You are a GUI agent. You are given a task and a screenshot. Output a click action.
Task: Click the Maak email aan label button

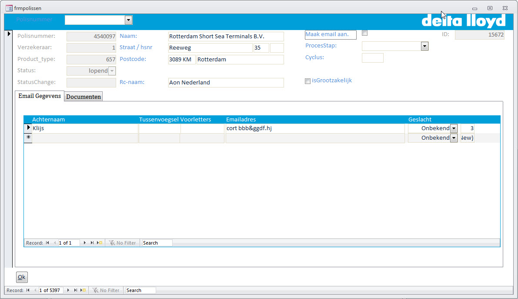click(331, 34)
